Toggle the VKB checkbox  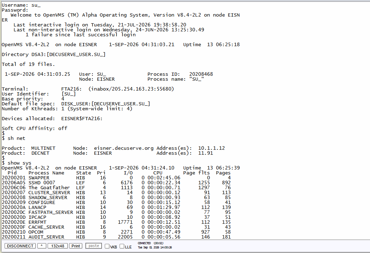[107, 246]
